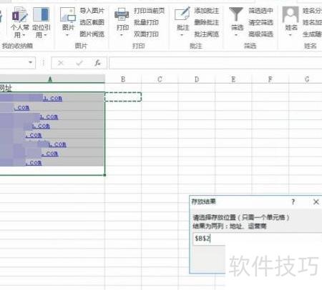
Task: Click the 打印 printer icon
Action: [x=122, y=15]
